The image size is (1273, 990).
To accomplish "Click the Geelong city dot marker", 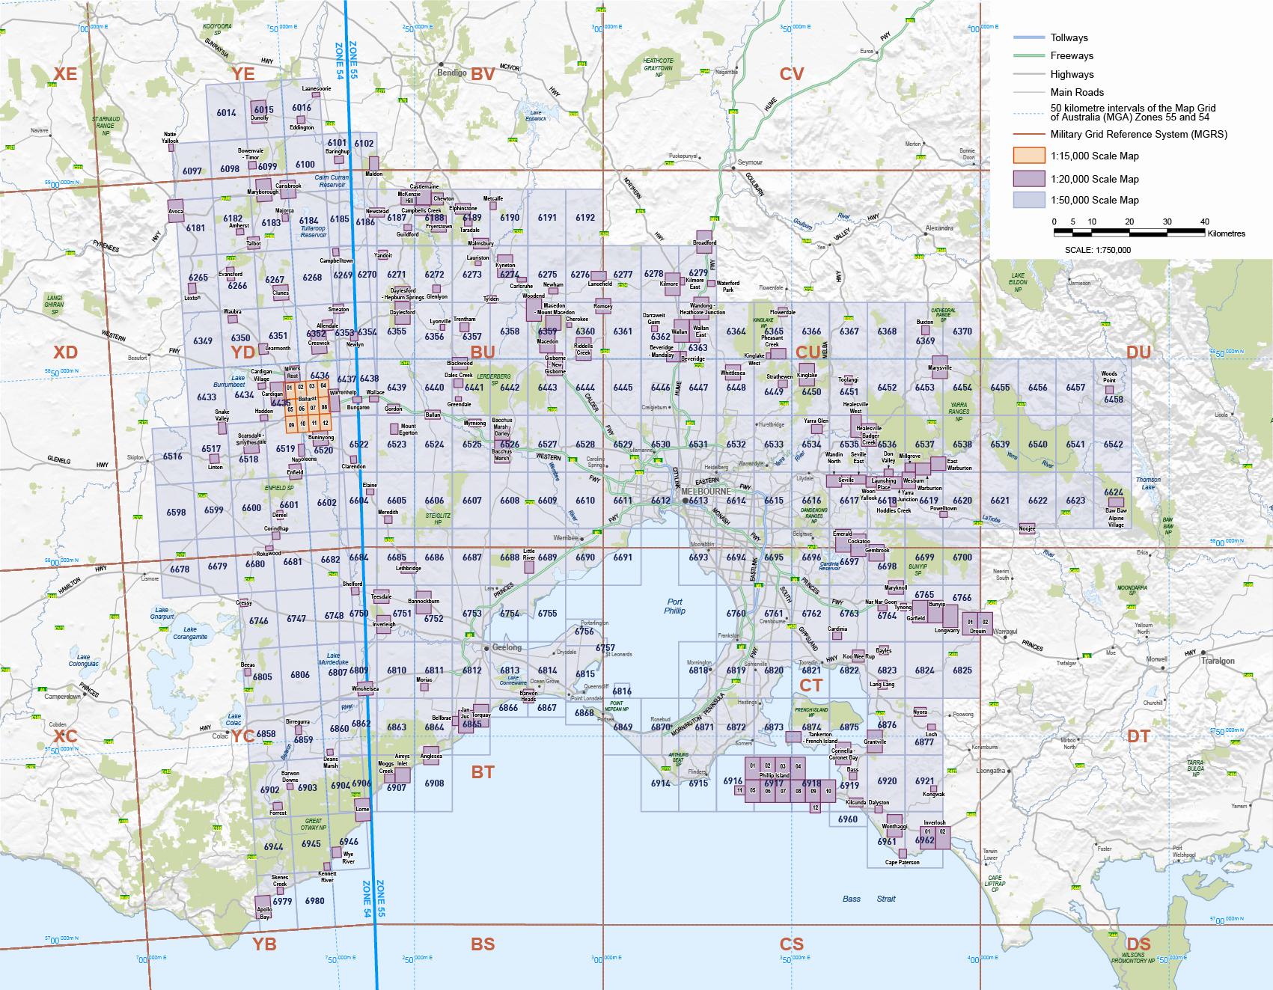I will click(x=486, y=648).
